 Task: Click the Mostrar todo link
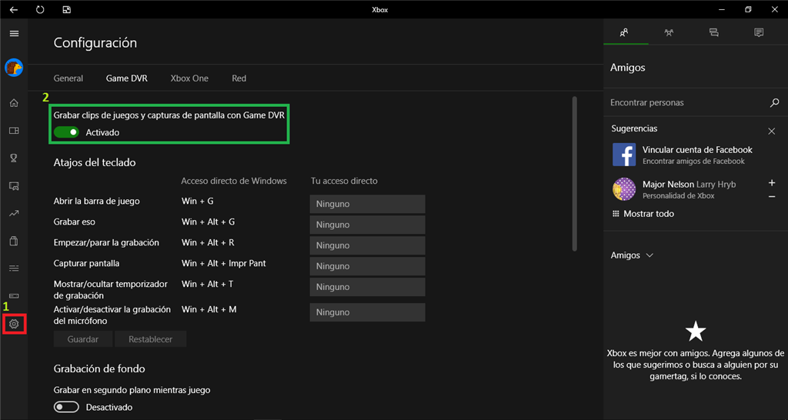649,214
